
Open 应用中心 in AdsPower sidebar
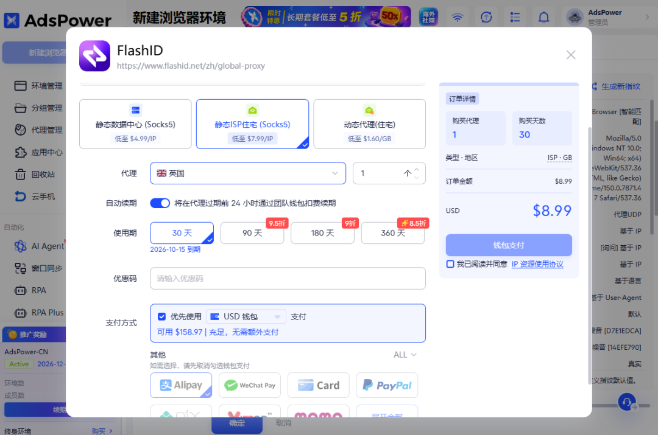38,153
